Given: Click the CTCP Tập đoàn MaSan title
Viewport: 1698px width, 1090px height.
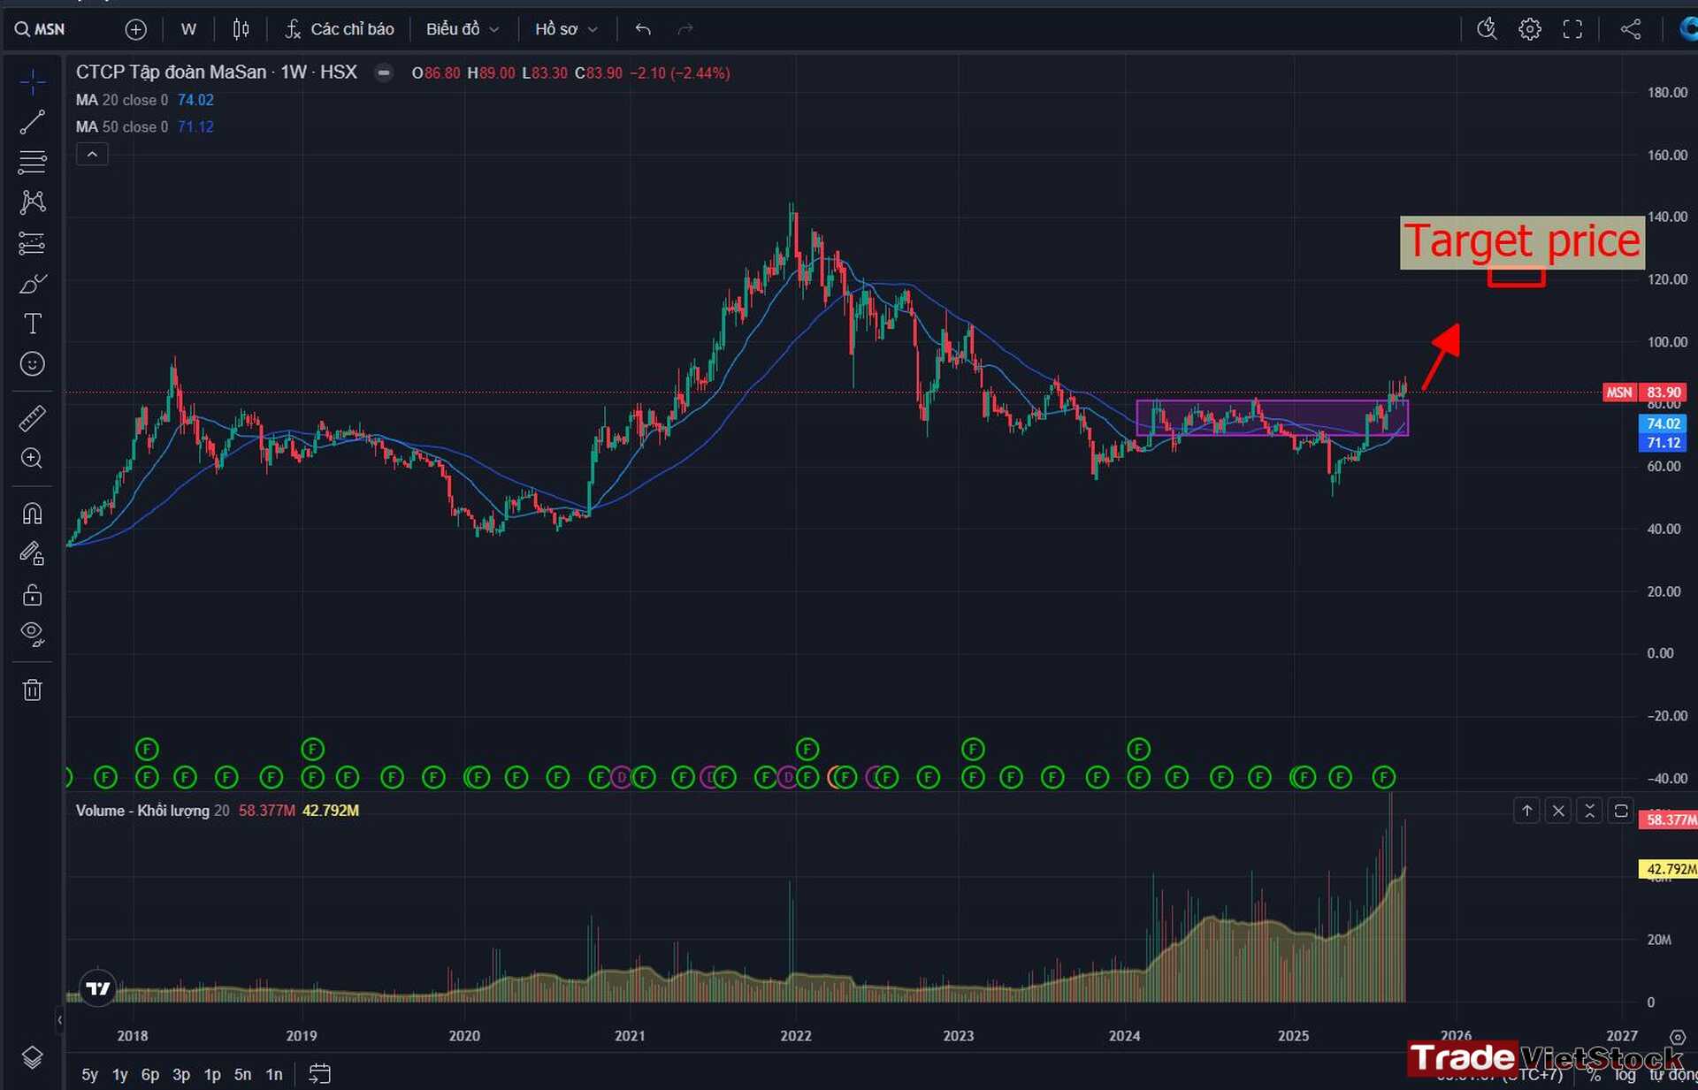Looking at the screenshot, I should [x=171, y=72].
